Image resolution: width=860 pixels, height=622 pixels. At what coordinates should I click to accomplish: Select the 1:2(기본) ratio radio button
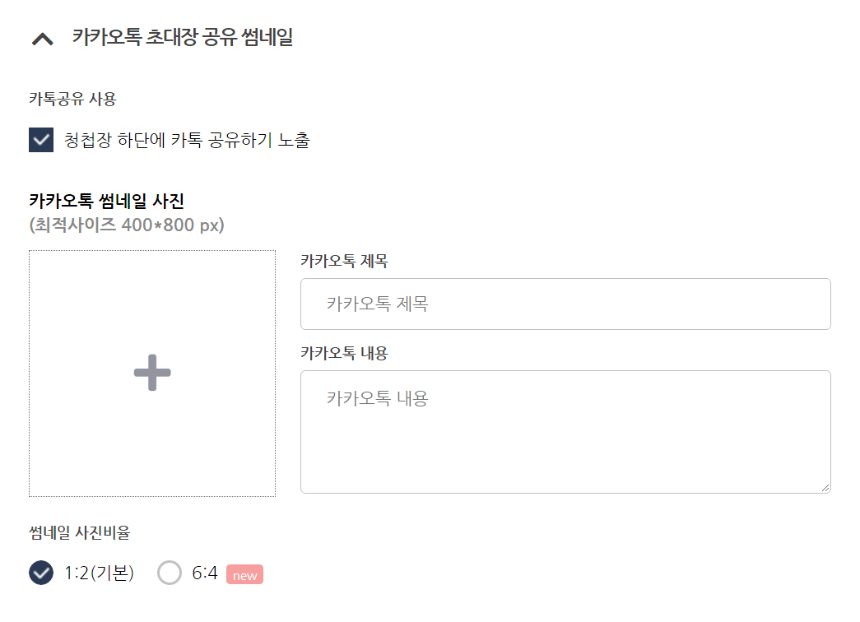(x=41, y=573)
